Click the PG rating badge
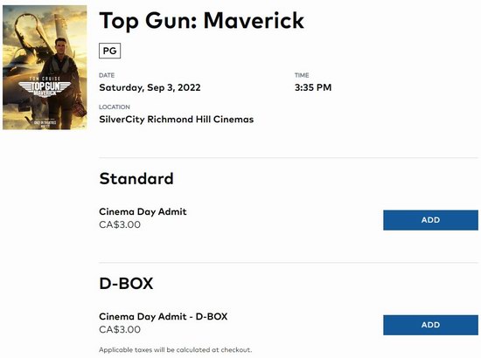This screenshot has height=358, width=481. tap(110, 51)
